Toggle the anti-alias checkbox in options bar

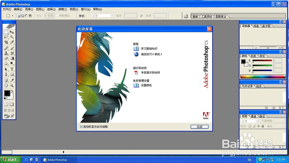pyautogui.click(x=57, y=16)
